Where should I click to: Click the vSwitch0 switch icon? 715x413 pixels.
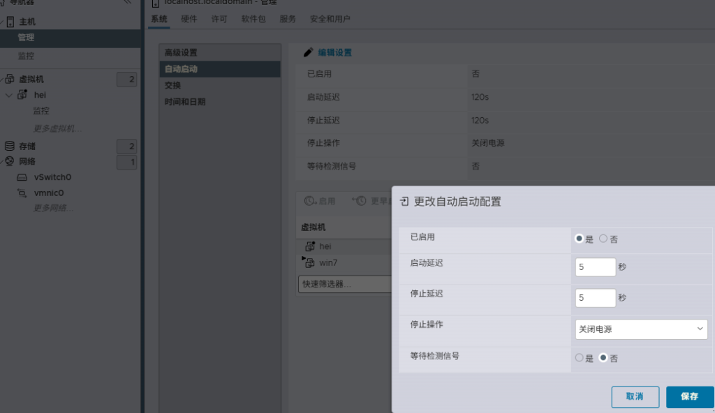pos(22,177)
